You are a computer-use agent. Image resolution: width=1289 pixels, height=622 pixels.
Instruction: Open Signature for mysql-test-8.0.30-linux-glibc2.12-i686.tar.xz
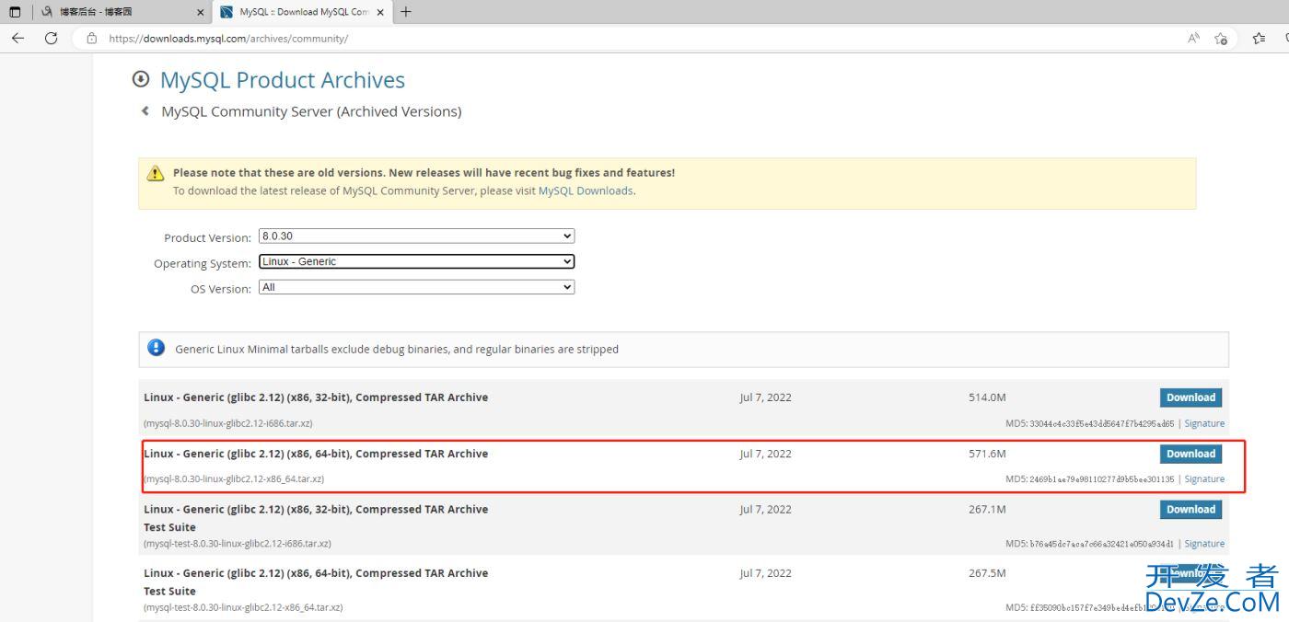click(1204, 543)
